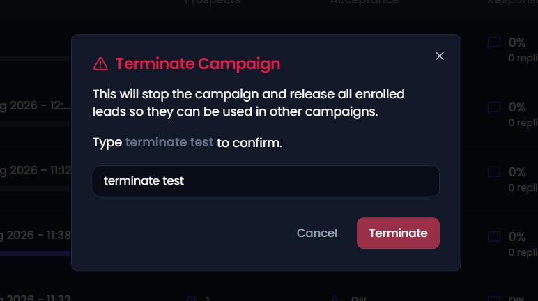Open the campaign dated 2026 - 11:12
Screen dimensions: 538x301
(x=36, y=170)
